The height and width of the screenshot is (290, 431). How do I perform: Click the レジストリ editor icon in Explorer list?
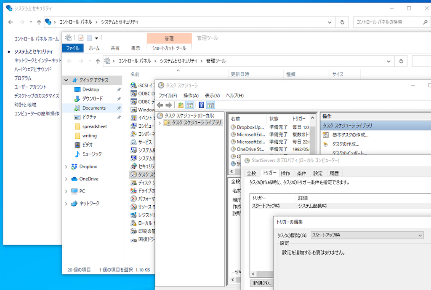[133, 215]
